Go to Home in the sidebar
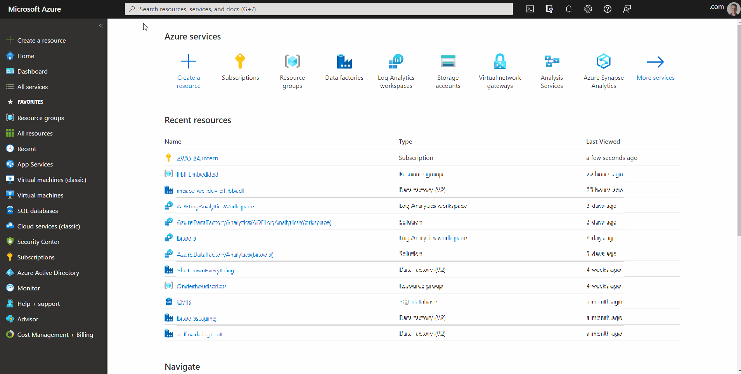The height and width of the screenshot is (374, 741). click(x=25, y=56)
